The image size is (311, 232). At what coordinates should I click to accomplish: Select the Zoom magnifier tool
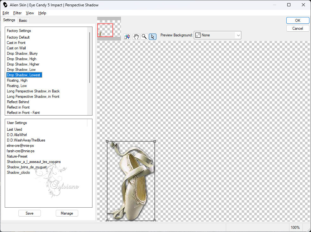(x=144, y=37)
